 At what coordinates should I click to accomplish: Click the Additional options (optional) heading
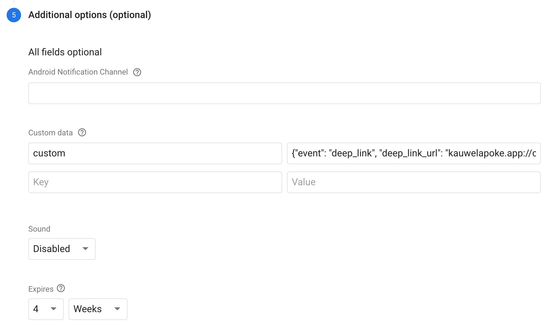click(90, 15)
